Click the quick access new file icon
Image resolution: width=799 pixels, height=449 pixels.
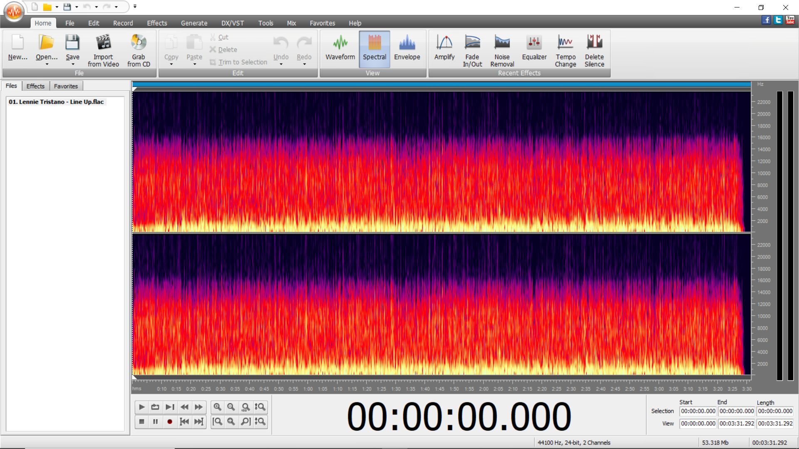(x=35, y=7)
